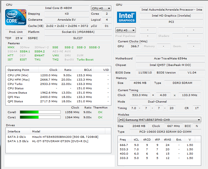Select the CPU HFM (Max) row

tap(58, 80)
